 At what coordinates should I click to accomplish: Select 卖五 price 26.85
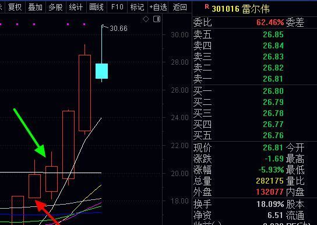pos(273,34)
